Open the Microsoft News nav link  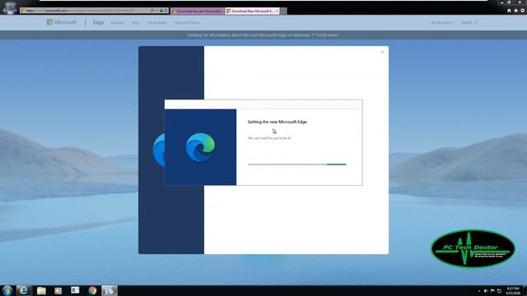coord(187,22)
